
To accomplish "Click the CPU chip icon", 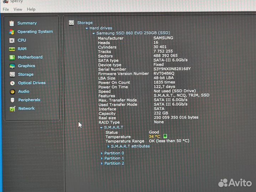I will 12,41.
